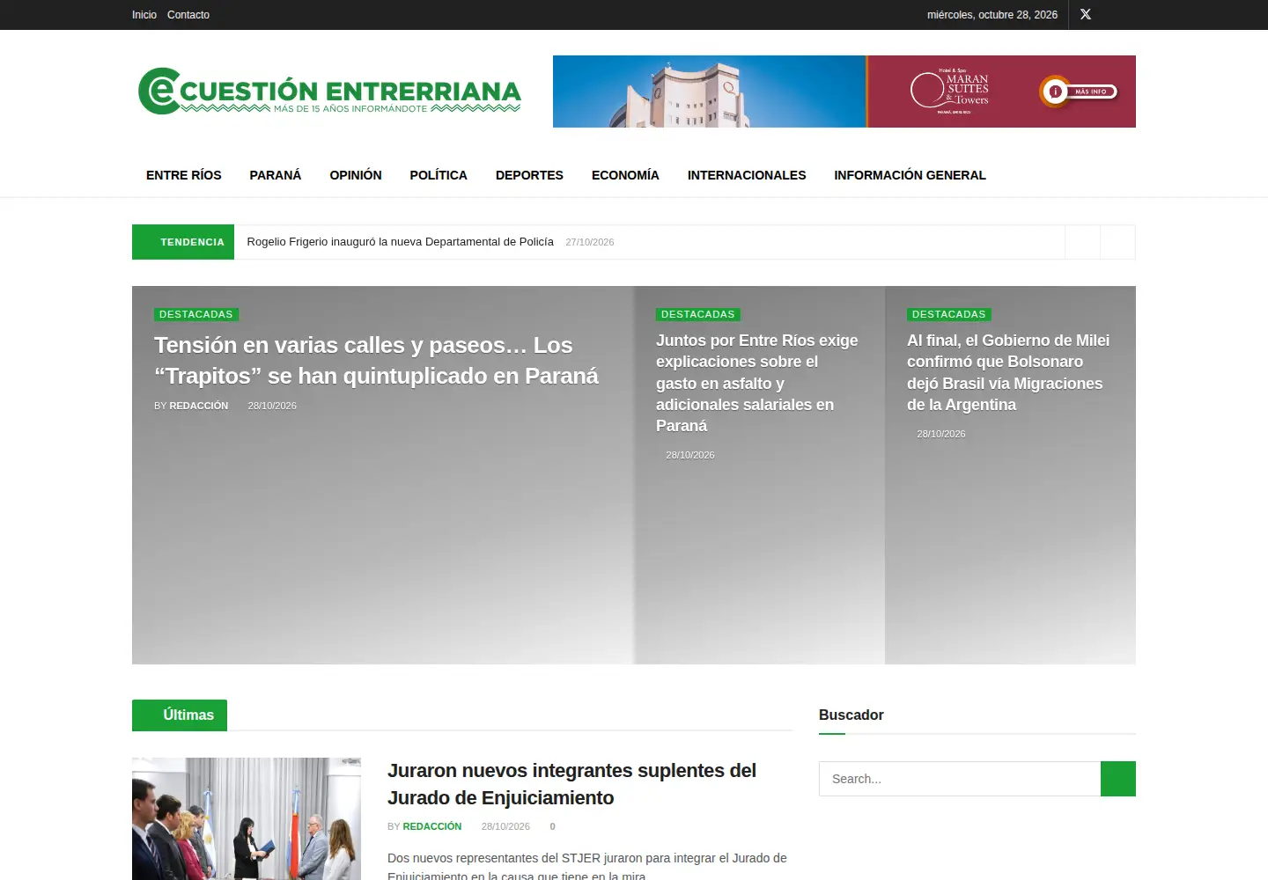Open trending headline about Rogelio Frigerio

(401, 242)
